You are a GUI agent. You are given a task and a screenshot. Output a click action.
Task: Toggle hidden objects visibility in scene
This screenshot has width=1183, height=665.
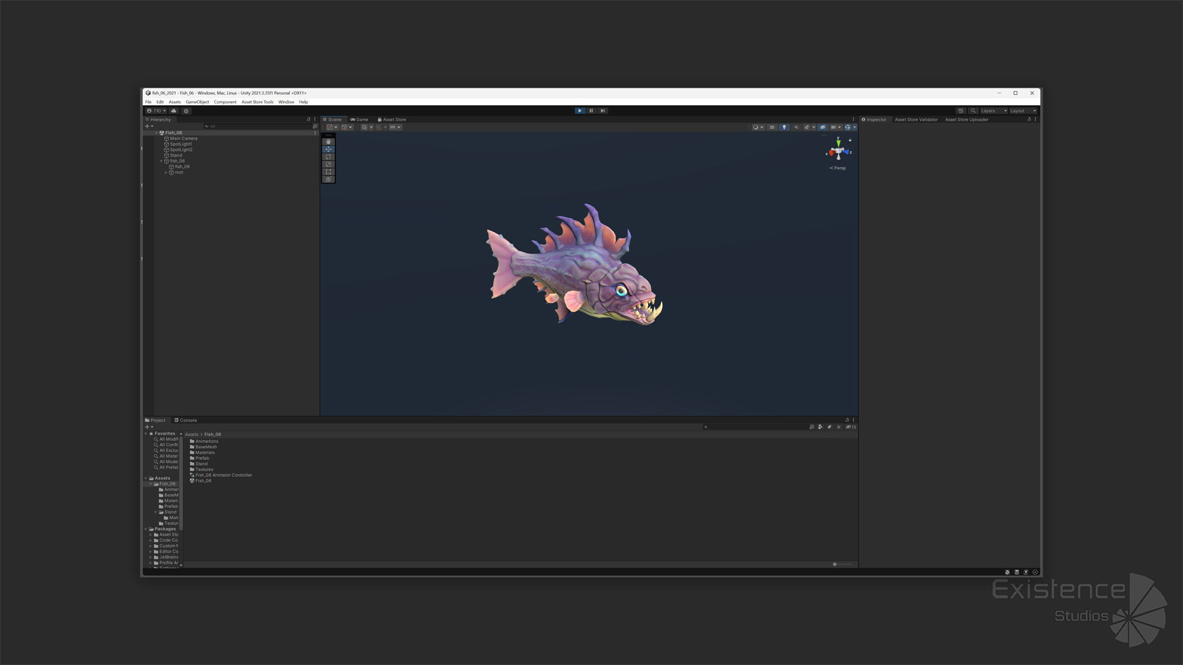click(823, 127)
